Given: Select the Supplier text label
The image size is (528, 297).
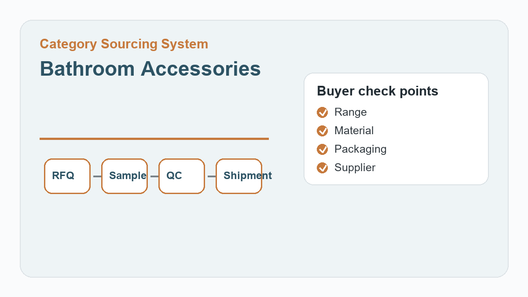Looking at the screenshot, I should (x=355, y=168).
